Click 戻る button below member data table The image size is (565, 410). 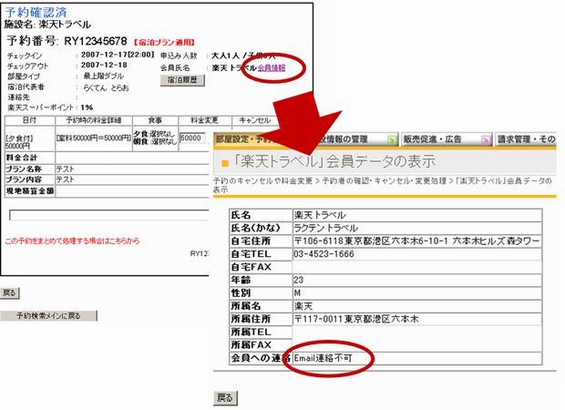pyautogui.click(x=225, y=398)
